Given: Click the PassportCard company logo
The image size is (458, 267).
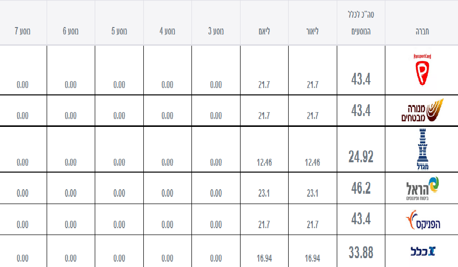Looking at the screenshot, I should pos(422,70).
